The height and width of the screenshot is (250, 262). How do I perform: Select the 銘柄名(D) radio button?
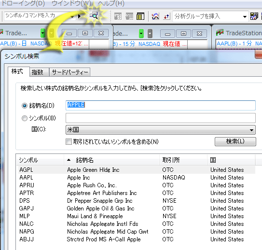coord(25,106)
